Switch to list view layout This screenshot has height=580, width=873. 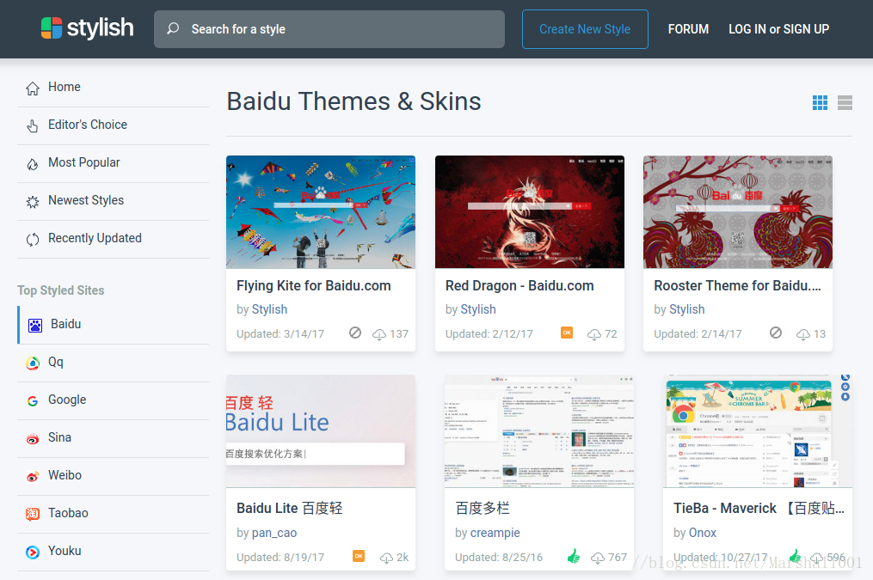(x=845, y=102)
